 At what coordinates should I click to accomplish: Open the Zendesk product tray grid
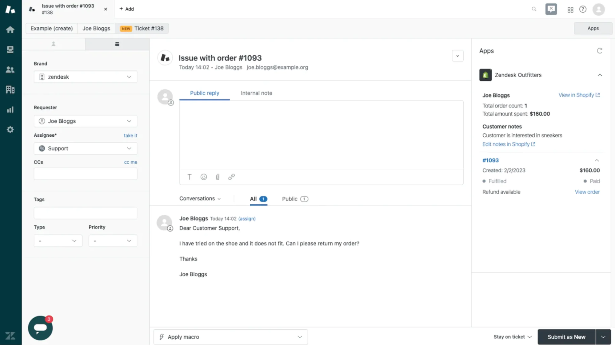(x=570, y=10)
